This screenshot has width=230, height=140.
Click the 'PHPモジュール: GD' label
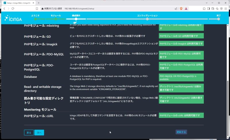click(37, 37)
